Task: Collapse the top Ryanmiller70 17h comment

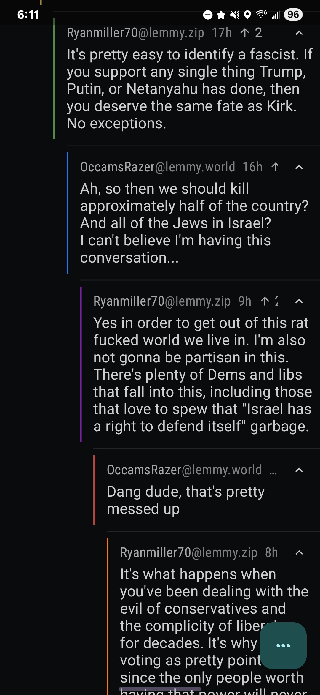Action: point(299,33)
